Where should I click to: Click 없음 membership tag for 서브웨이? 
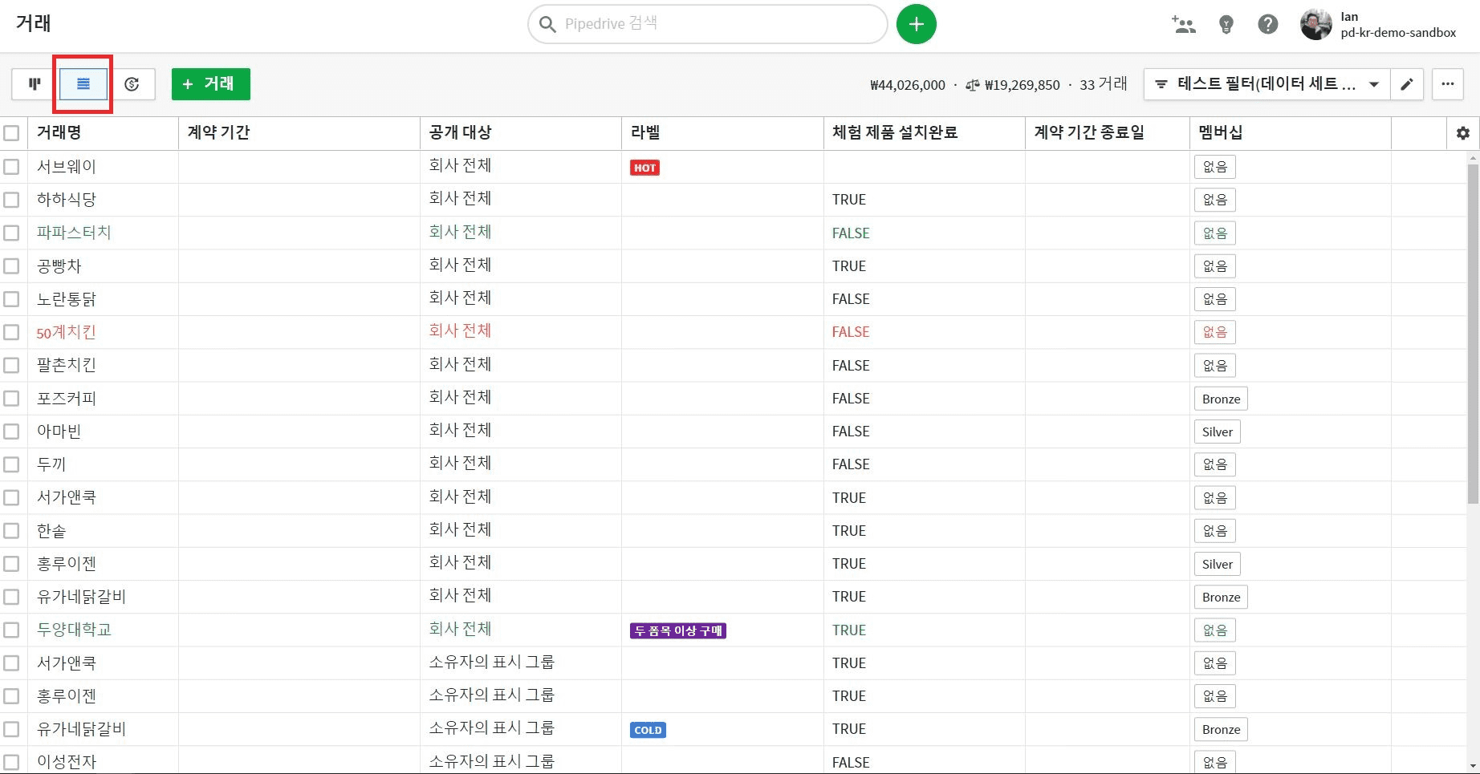click(x=1214, y=167)
